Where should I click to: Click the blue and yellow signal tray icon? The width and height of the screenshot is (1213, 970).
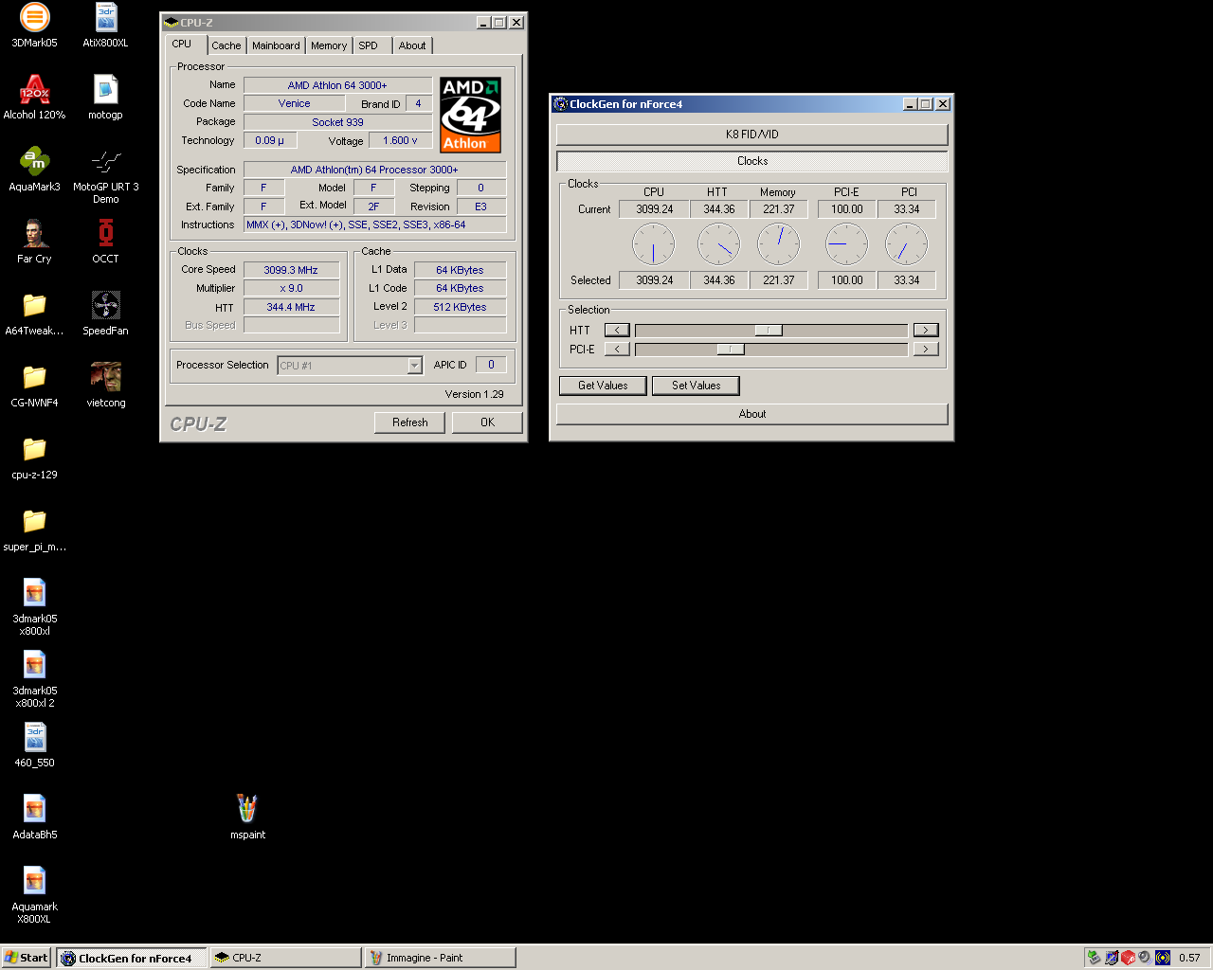[1163, 958]
